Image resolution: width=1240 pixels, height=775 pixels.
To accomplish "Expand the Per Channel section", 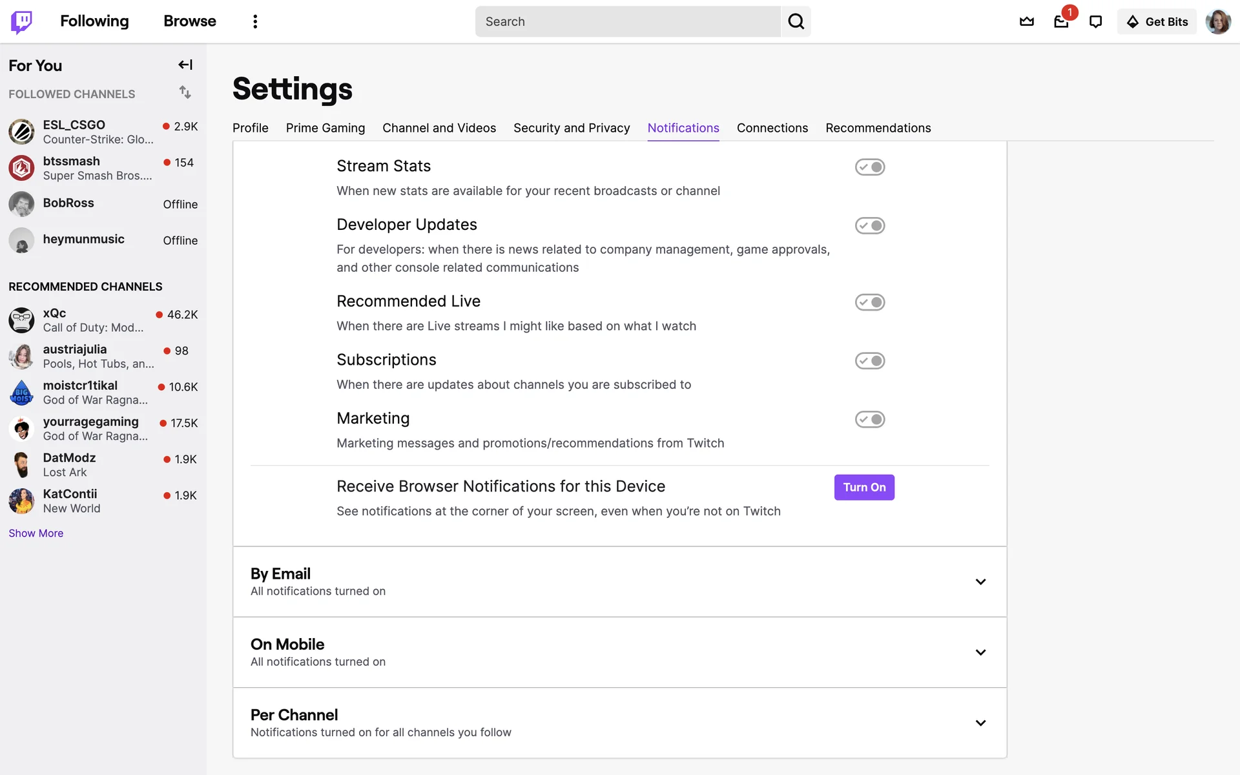I will tap(980, 723).
